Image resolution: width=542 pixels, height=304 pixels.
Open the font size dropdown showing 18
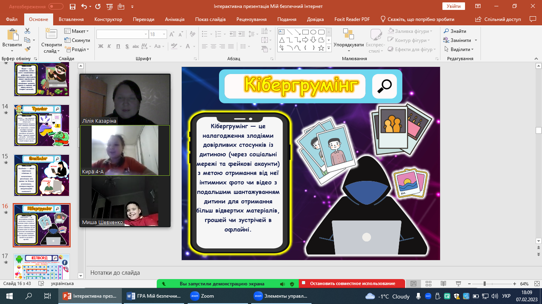[x=164, y=34]
